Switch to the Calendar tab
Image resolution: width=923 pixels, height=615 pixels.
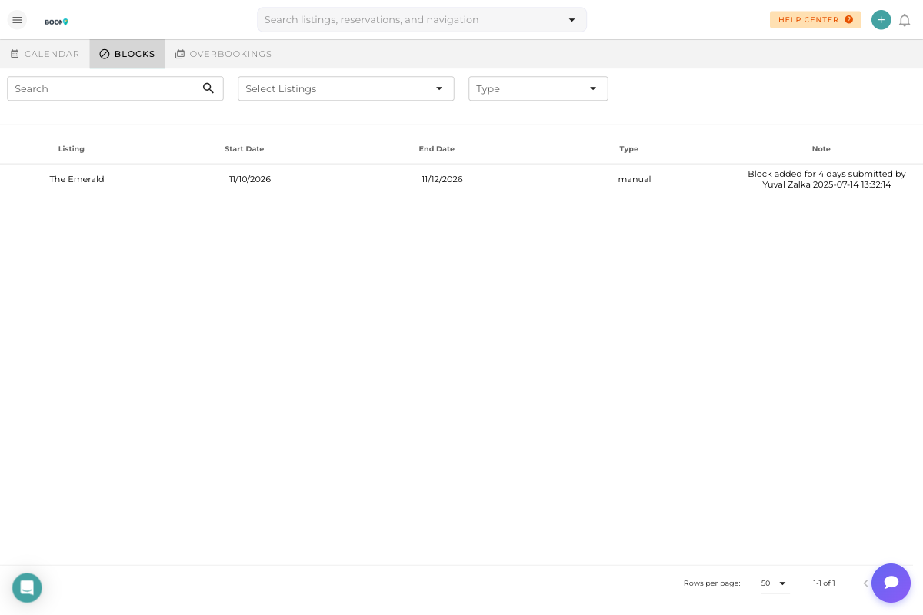pyautogui.click(x=45, y=54)
